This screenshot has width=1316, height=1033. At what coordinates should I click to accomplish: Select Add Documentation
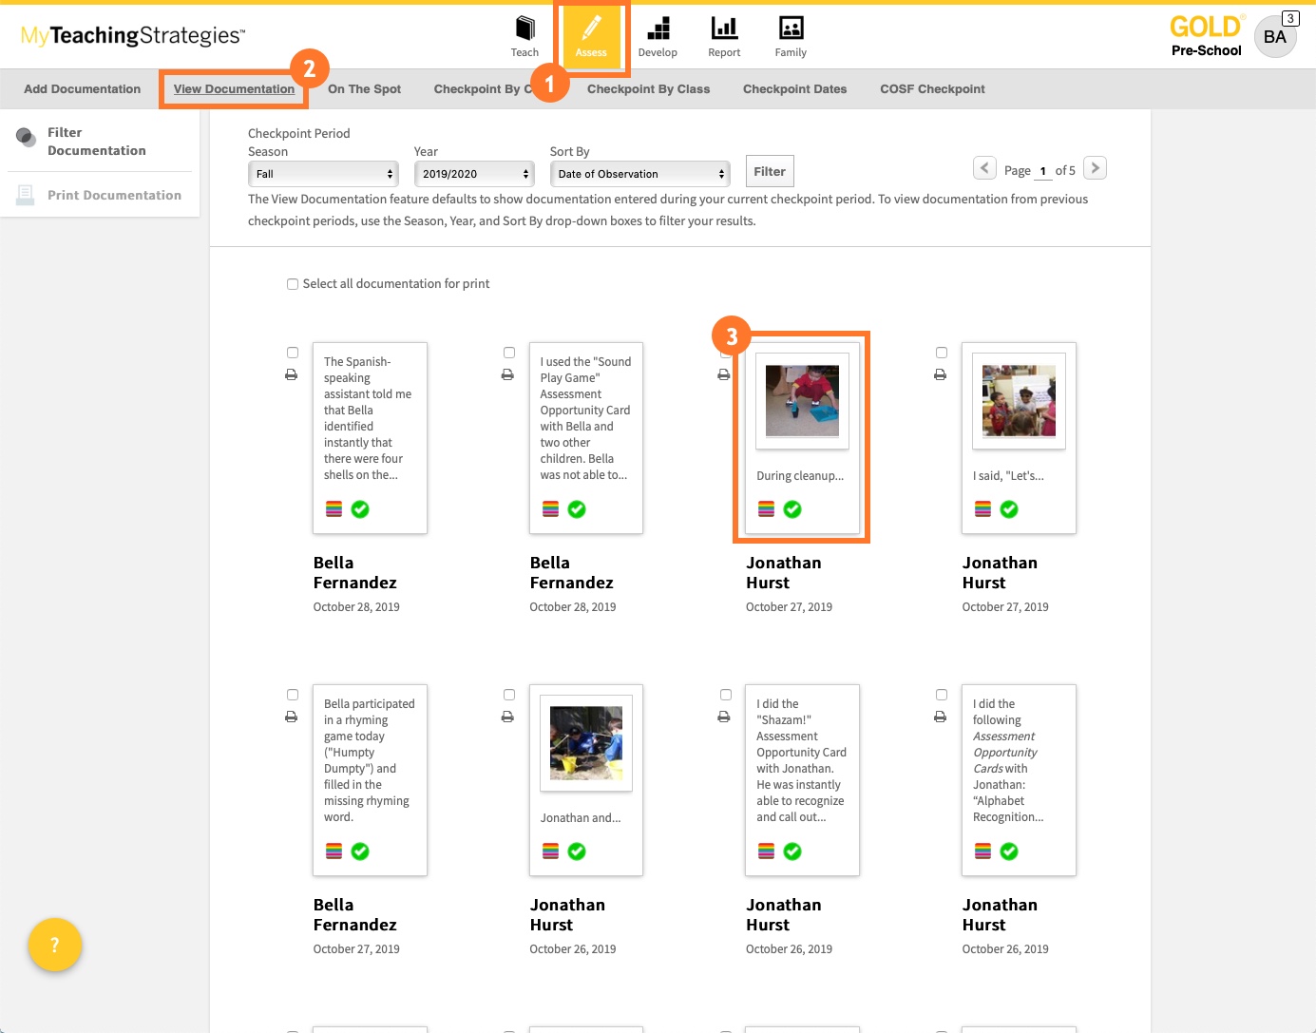[x=81, y=88]
